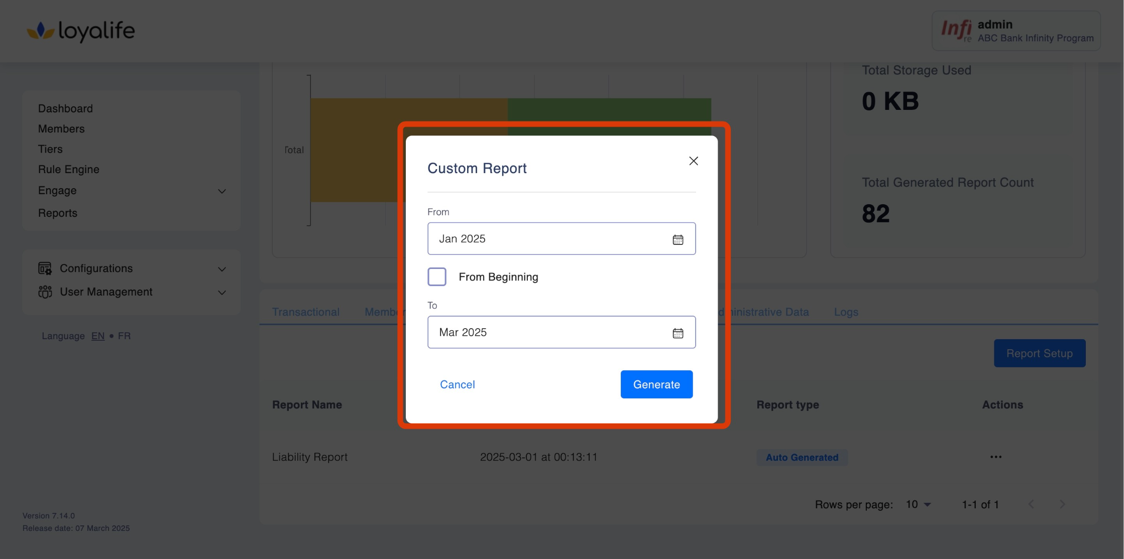Click the loyalife logo

(x=81, y=31)
